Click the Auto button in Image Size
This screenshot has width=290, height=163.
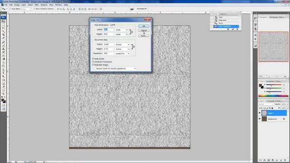coord(144,36)
